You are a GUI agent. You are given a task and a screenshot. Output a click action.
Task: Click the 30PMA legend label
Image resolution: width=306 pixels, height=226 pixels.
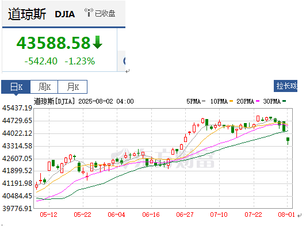(272, 101)
